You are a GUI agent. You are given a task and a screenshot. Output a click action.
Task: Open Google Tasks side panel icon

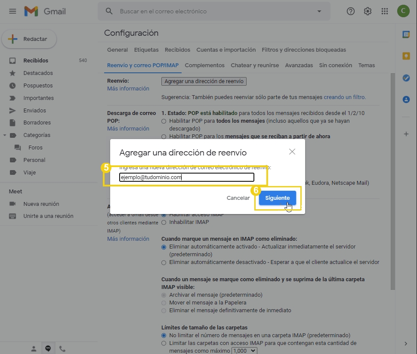pyautogui.click(x=406, y=78)
